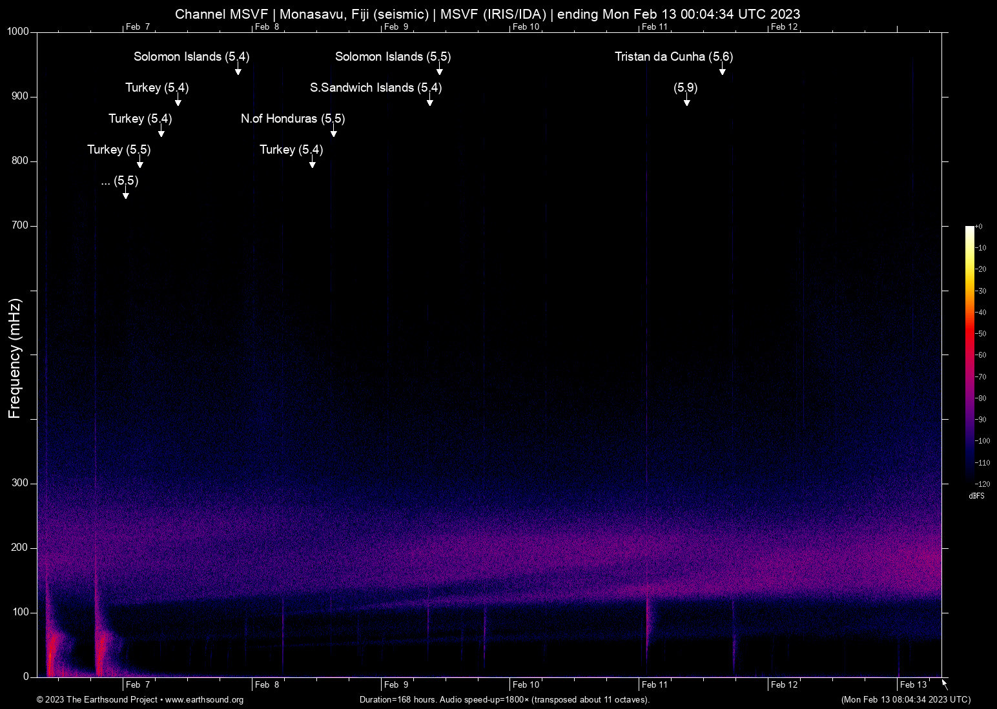
Task: Click the 1000 mHz frequency tick mark
Action: [19, 31]
